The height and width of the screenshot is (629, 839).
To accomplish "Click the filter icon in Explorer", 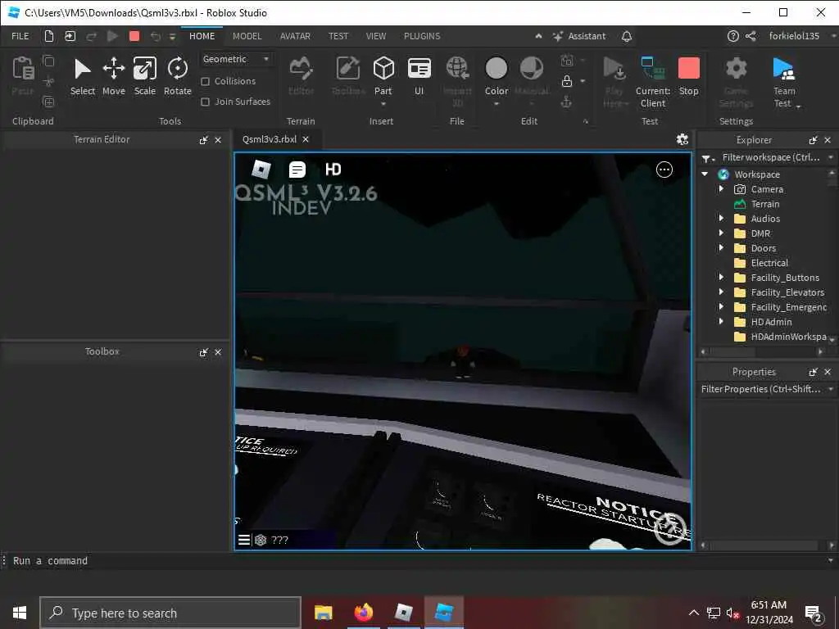I will click(x=706, y=158).
